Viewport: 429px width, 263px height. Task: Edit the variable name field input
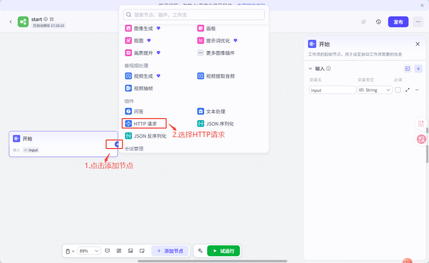[332, 90]
